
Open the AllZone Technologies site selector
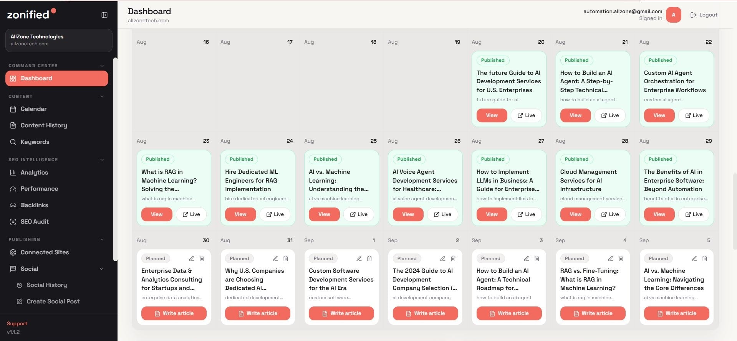click(59, 40)
